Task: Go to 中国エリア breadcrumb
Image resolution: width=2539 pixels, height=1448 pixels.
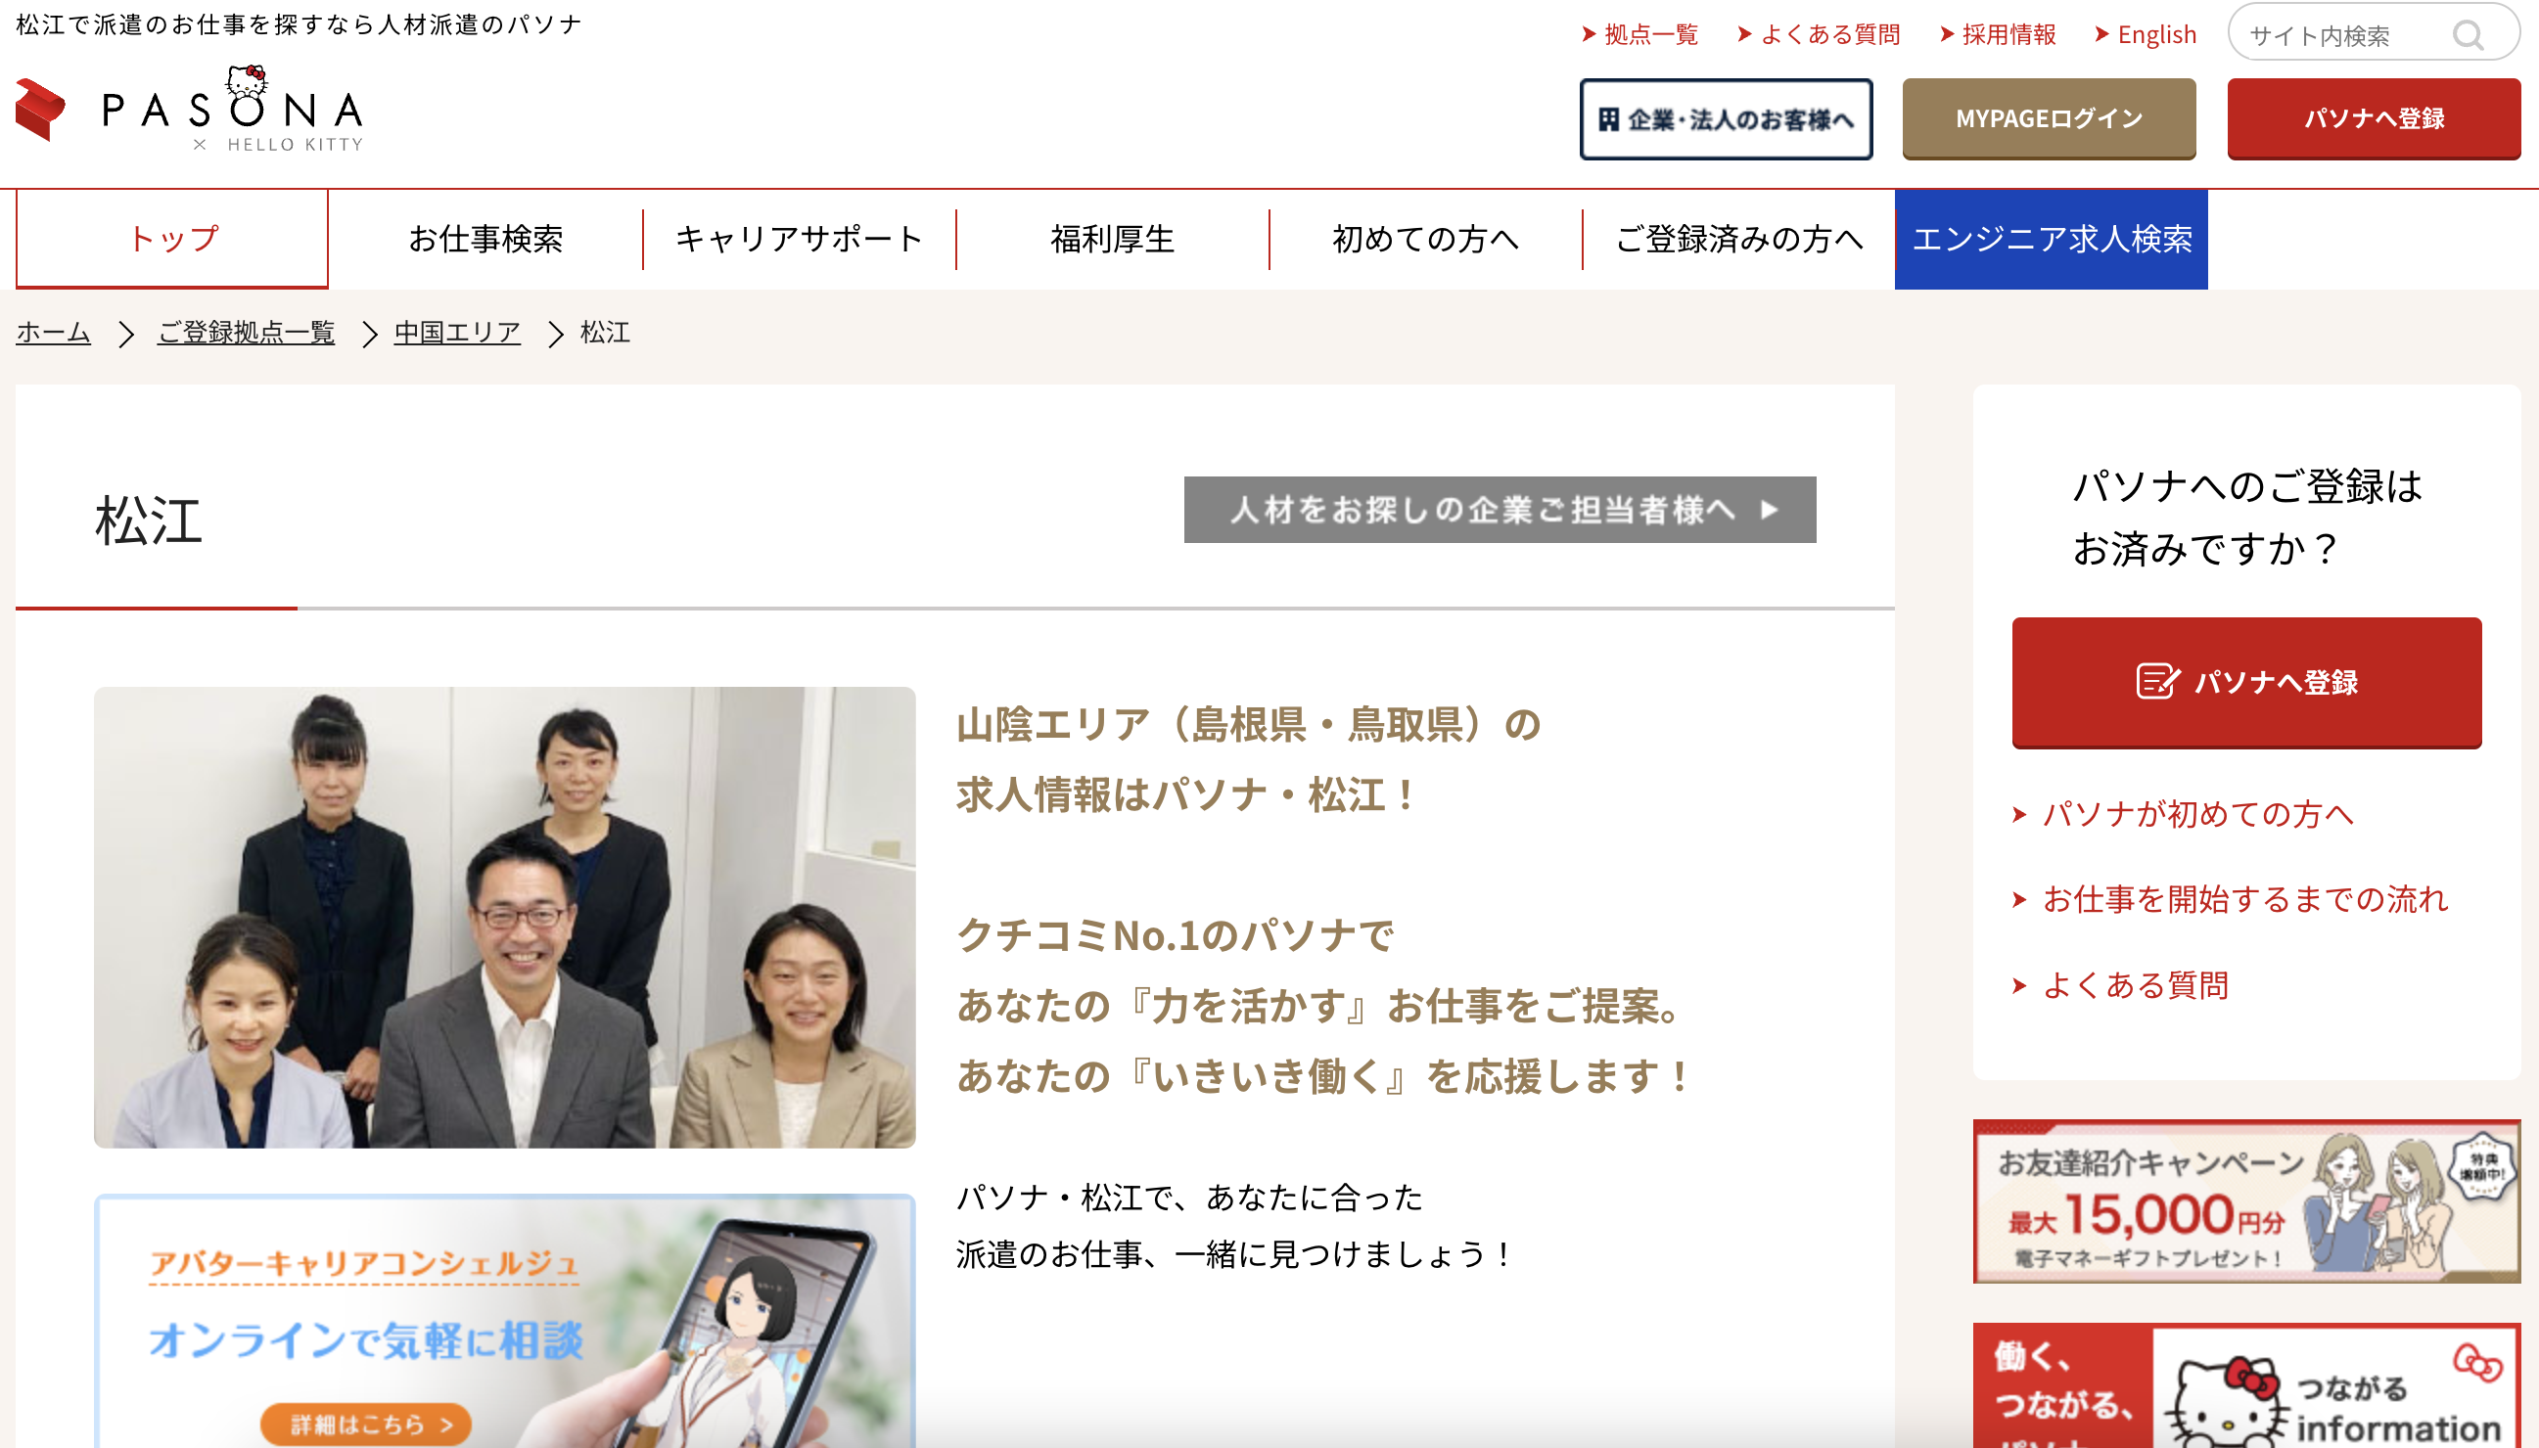Action: pyautogui.click(x=458, y=333)
